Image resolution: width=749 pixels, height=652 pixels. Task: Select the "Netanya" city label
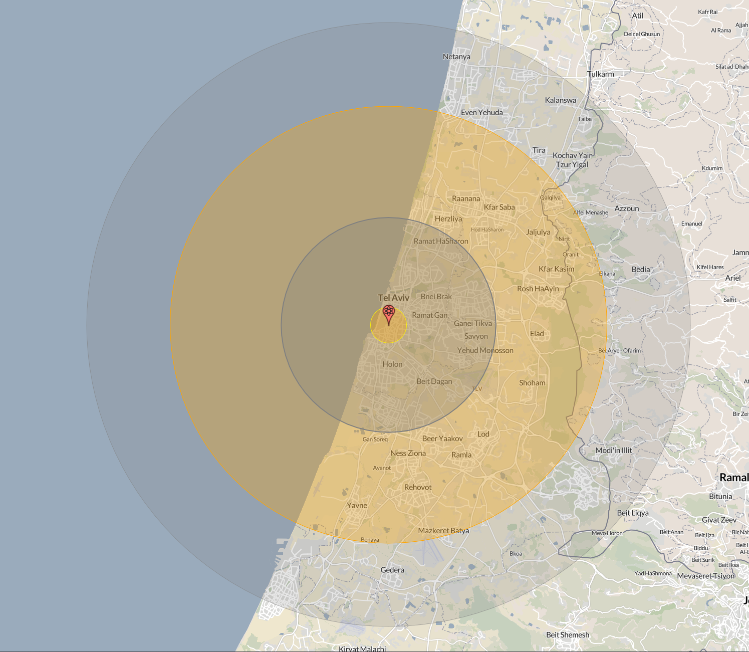click(x=456, y=57)
